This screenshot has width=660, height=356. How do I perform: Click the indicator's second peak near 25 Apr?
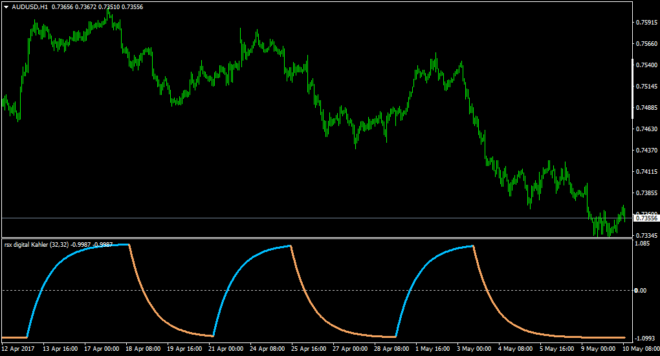(x=291, y=246)
